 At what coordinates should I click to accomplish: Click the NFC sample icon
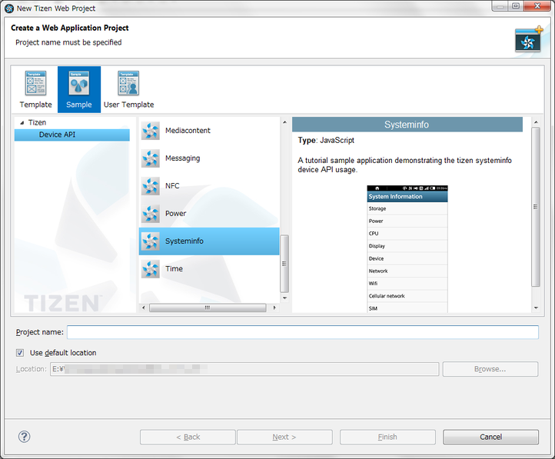[151, 186]
